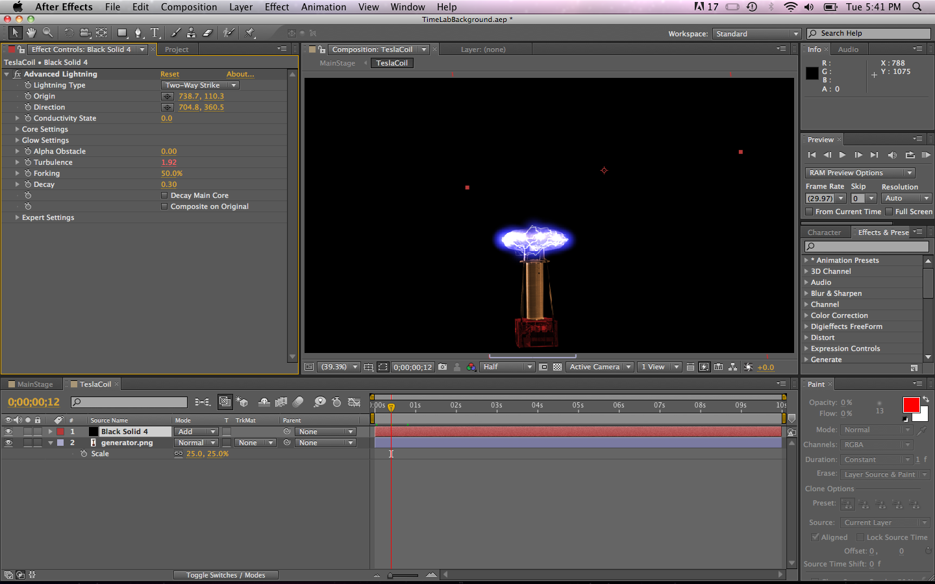The height and width of the screenshot is (584, 935).
Task: Open About link for Advanced Lightning
Action: 240,74
